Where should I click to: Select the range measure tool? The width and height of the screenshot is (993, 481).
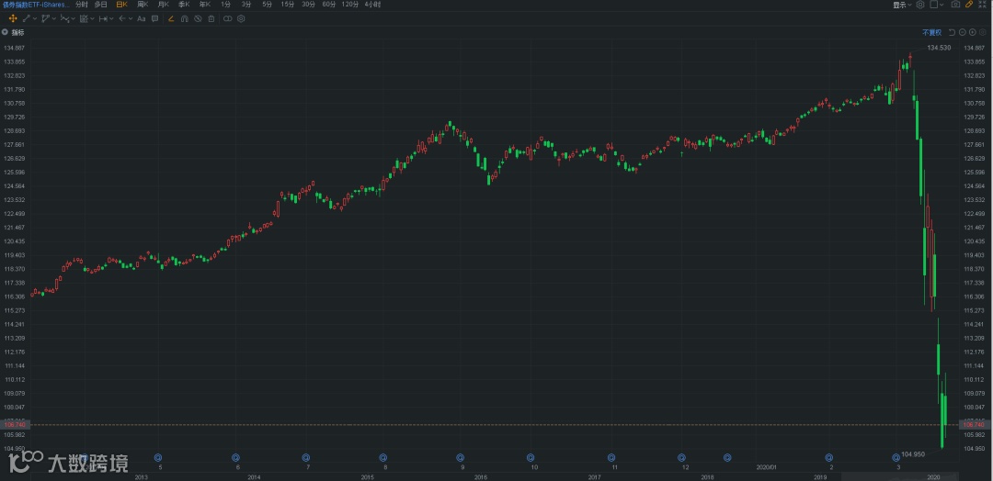pos(103,18)
